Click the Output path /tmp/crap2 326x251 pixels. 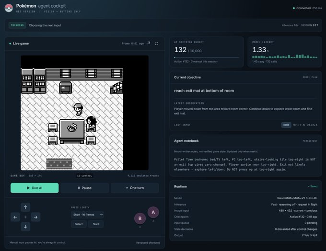click(310, 235)
